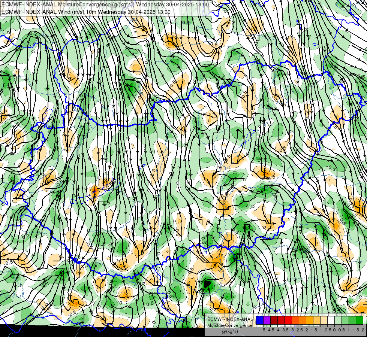
Task: Click the '-2.5' legend scale label
Action: [x=299, y=330]
